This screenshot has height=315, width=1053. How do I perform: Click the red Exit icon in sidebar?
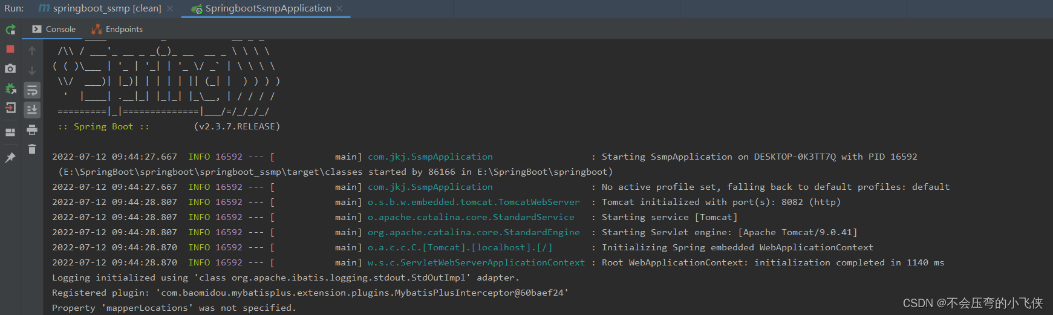click(x=10, y=108)
